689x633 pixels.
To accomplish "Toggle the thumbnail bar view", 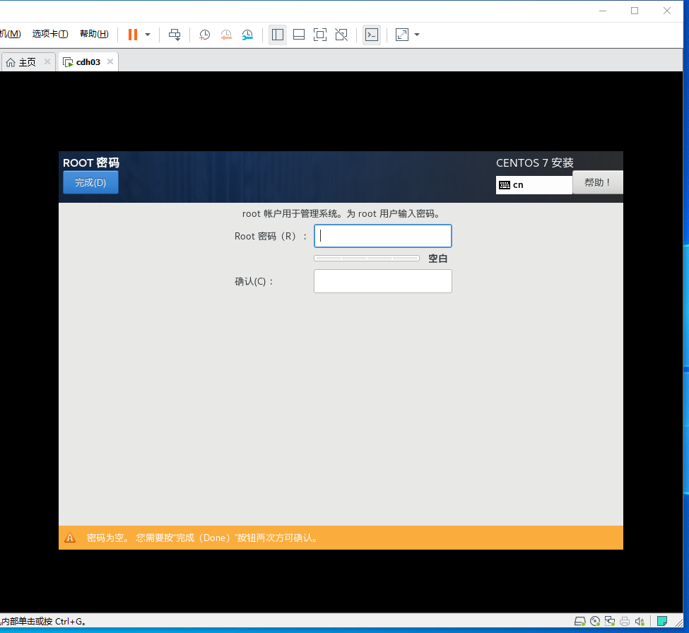I will click(x=299, y=35).
